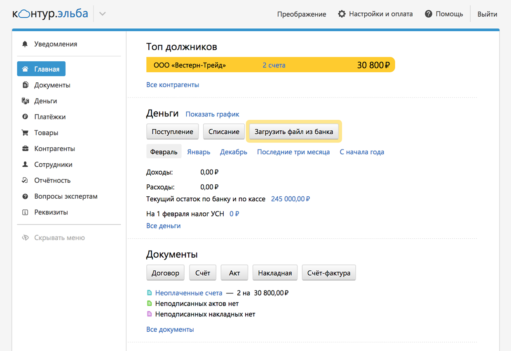Create a new Счёт-фактура document

(328, 273)
